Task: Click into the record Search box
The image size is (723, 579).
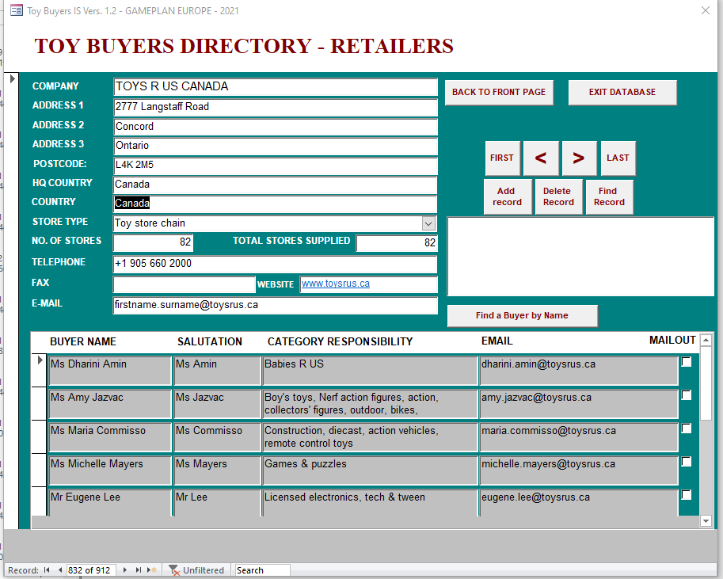Action: [x=261, y=570]
